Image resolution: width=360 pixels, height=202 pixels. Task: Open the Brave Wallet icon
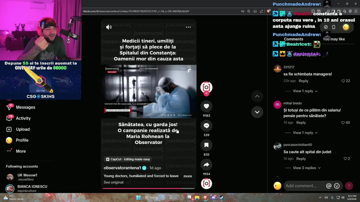tap(339, 11)
